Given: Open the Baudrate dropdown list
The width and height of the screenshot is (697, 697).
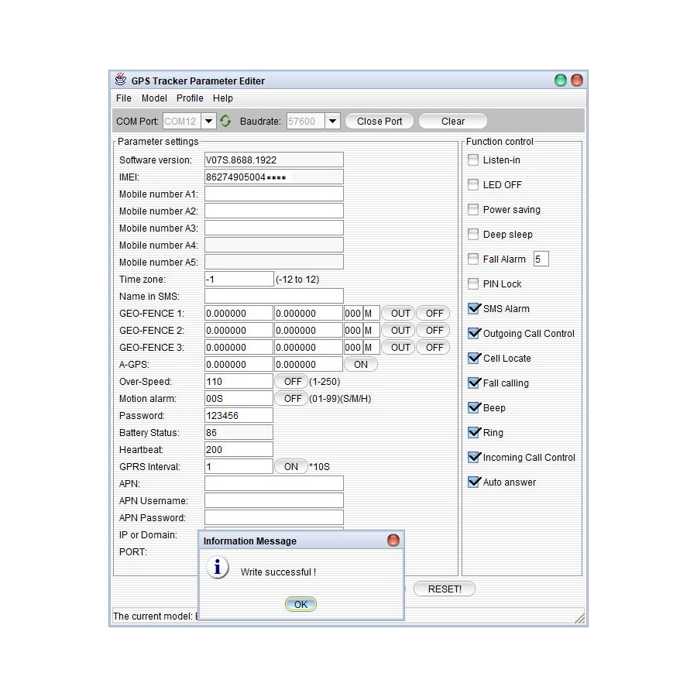Looking at the screenshot, I should (x=332, y=121).
